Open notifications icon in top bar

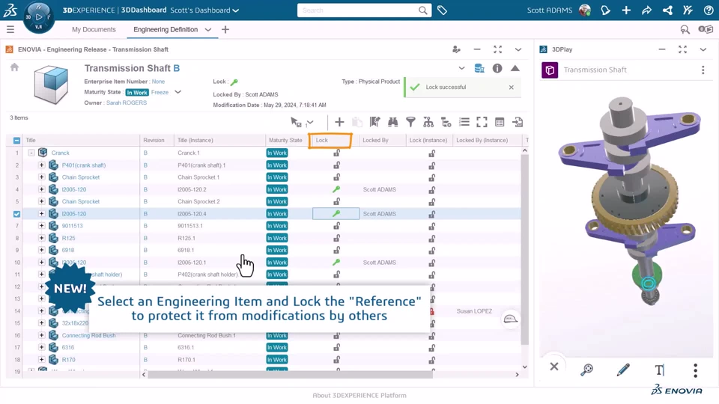(x=605, y=10)
